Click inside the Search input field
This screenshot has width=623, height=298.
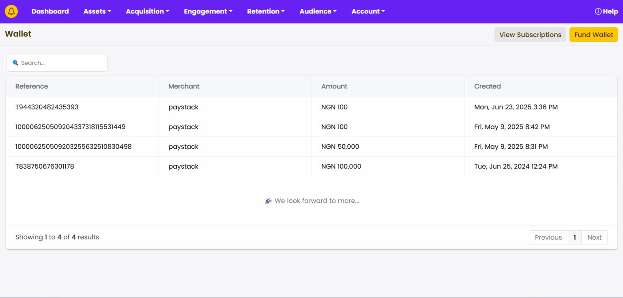[57, 63]
